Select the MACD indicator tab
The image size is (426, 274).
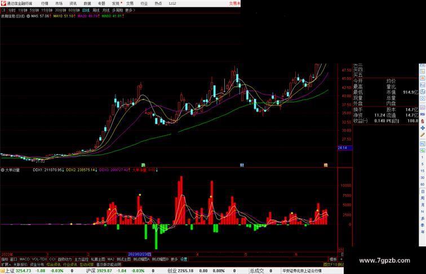click(x=24, y=259)
